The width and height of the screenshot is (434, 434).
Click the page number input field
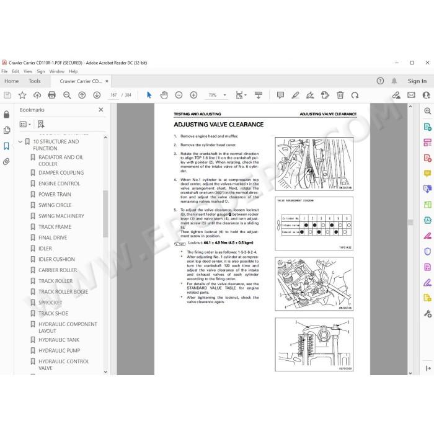coord(113,95)
